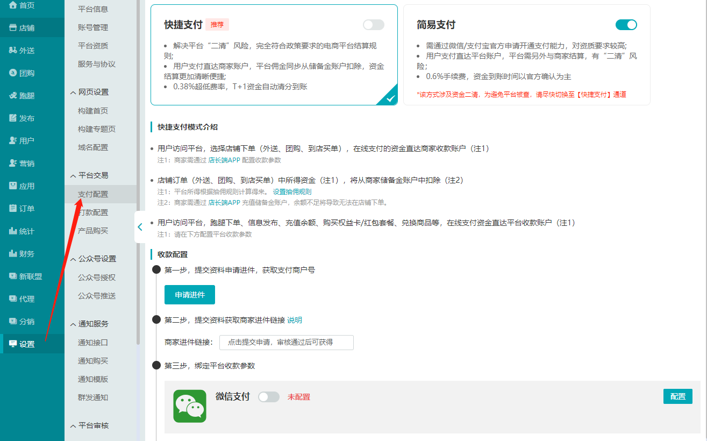707x441 pixels.
Task: Click the 外送 delivery icon
Action: pyautogui.click(x=13, y=50)
